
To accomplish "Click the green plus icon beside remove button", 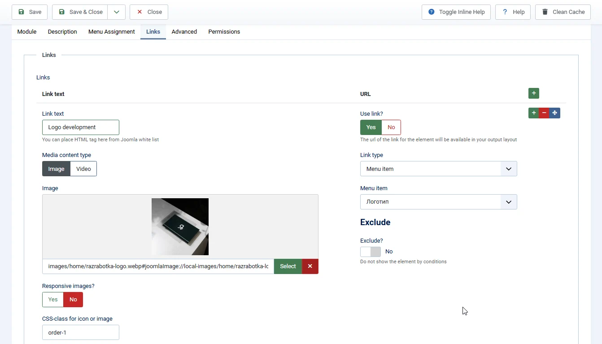I will [533, 113].
